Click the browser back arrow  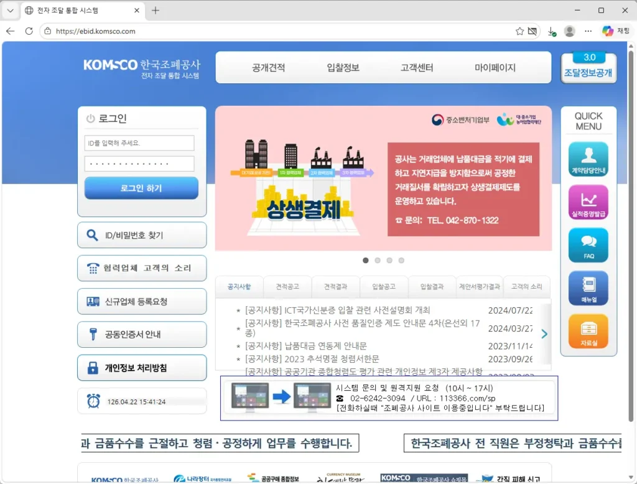(x=11, y=31)
